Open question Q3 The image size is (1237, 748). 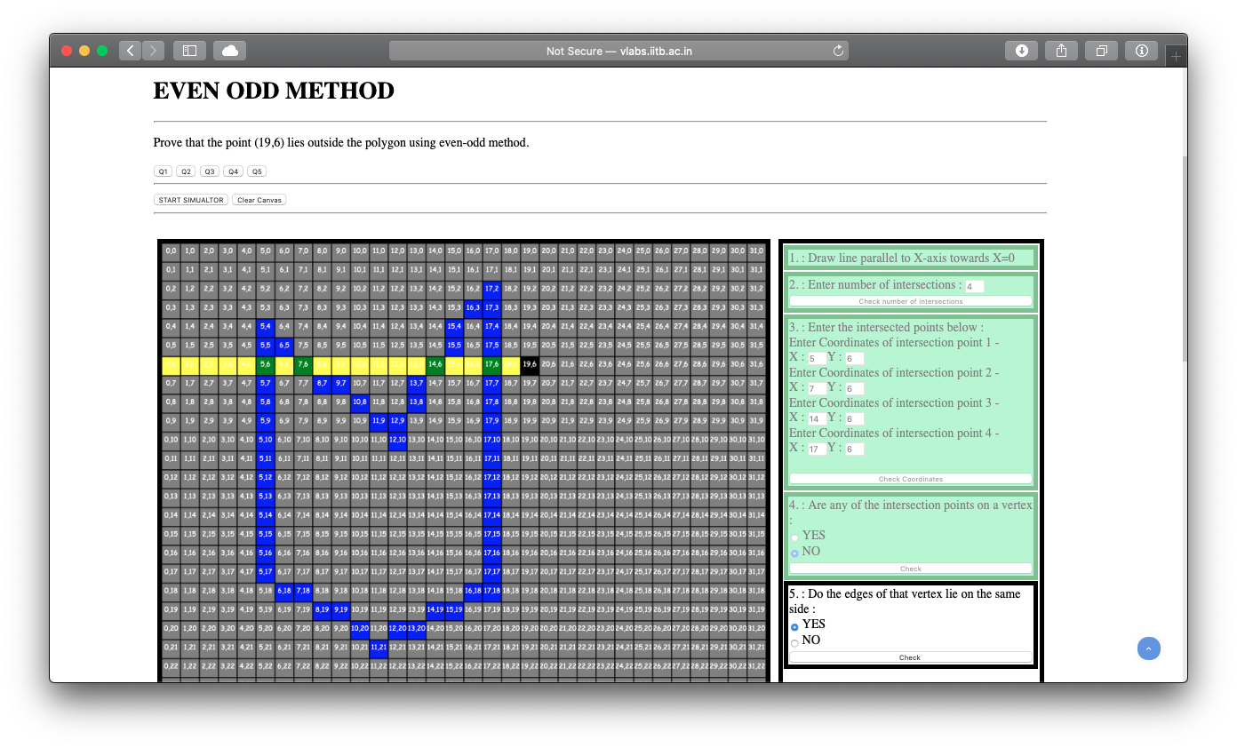(x=209, y=171)
